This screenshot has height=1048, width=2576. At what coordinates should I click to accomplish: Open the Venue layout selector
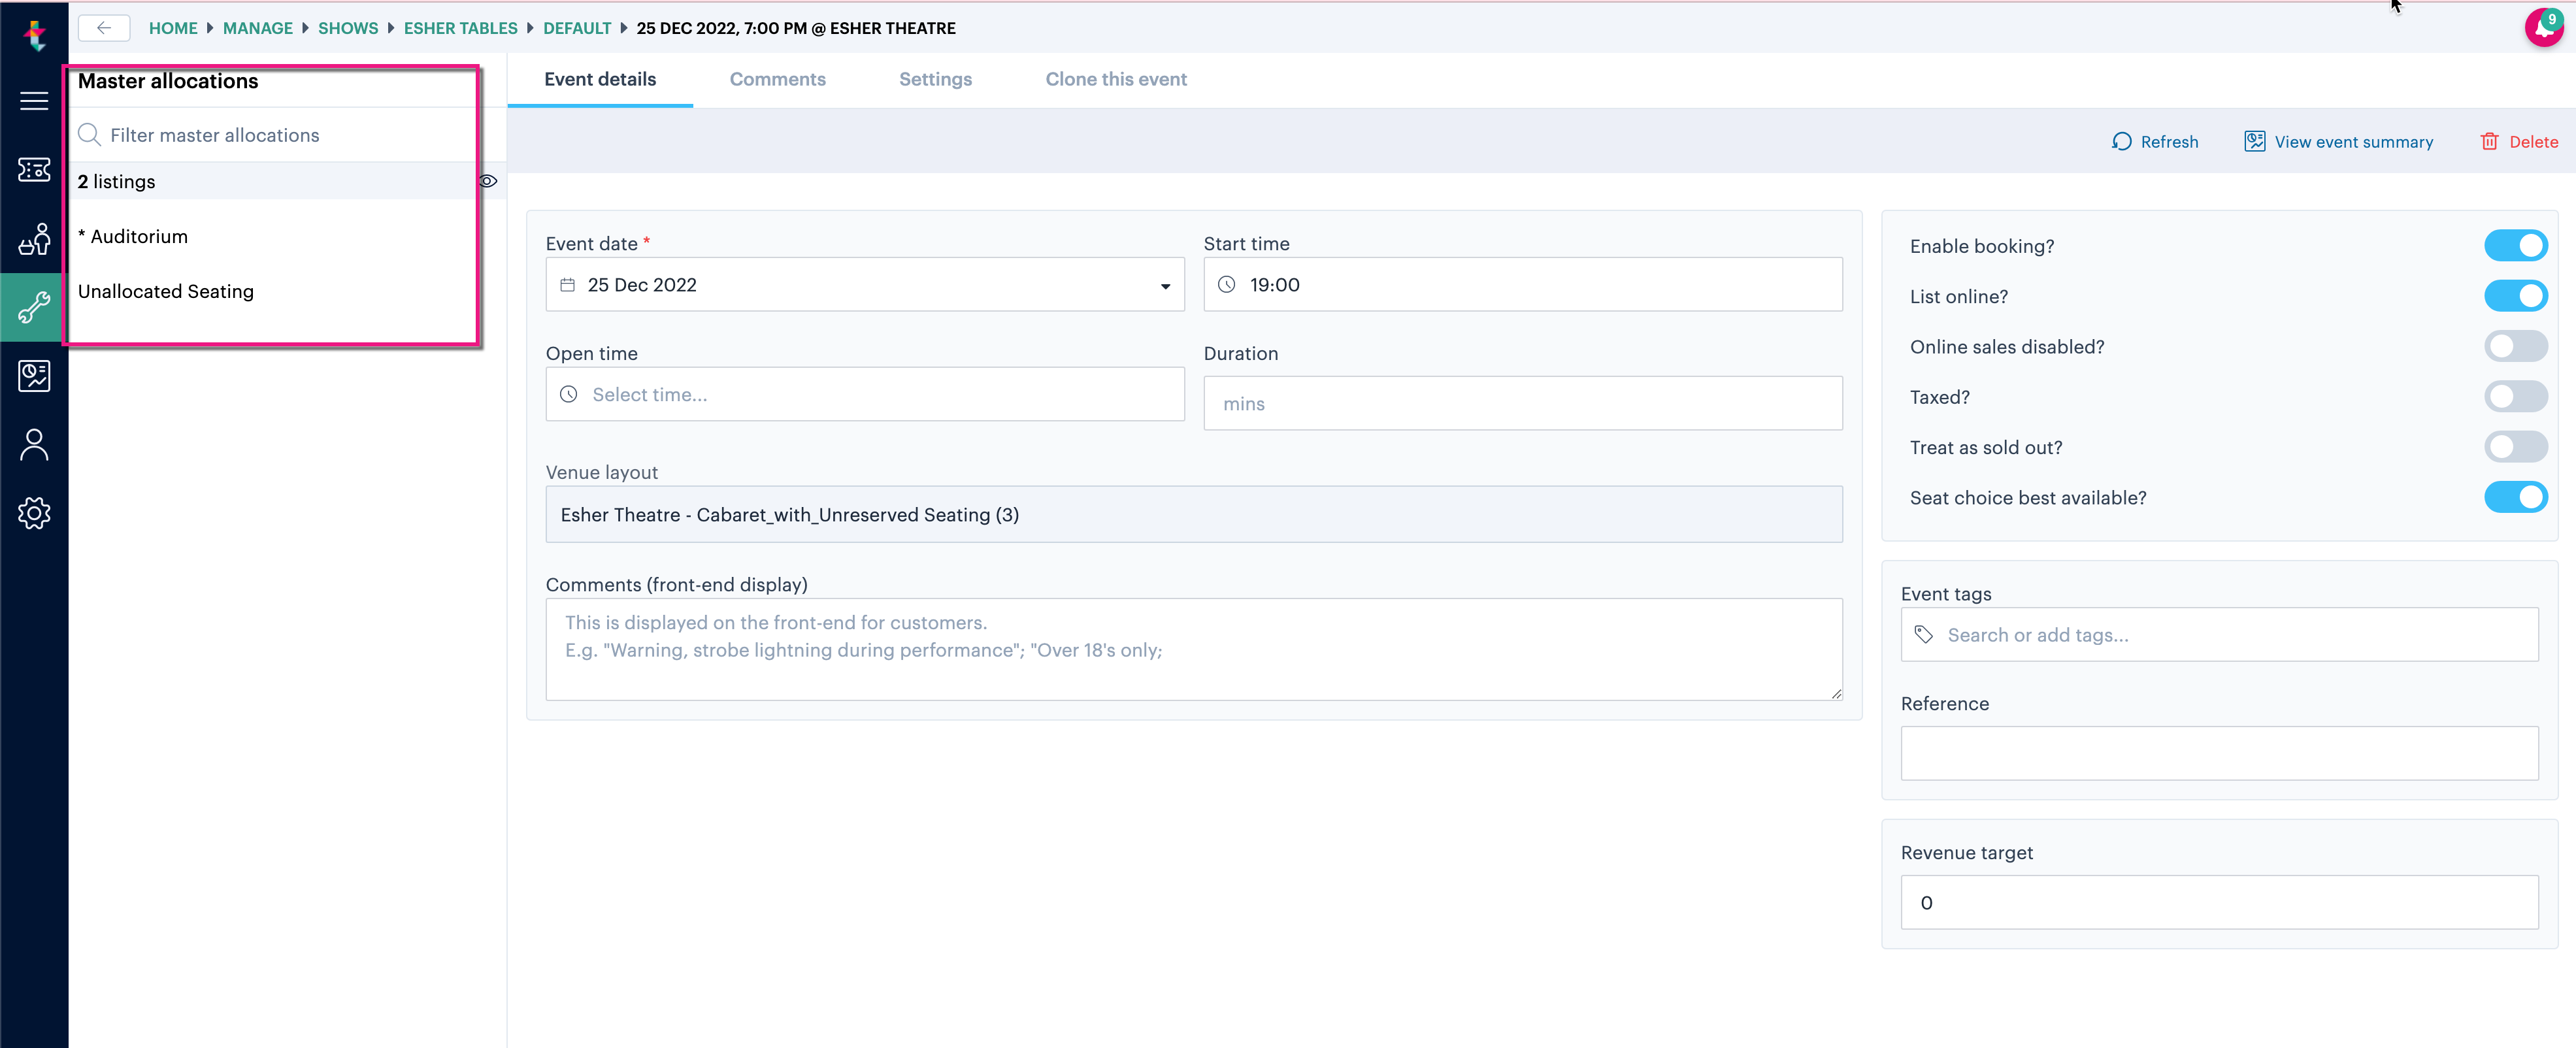1193,514
